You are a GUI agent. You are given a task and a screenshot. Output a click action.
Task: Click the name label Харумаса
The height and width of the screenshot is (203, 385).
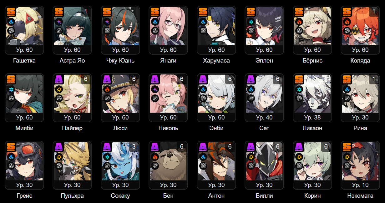tap(216, 60)
